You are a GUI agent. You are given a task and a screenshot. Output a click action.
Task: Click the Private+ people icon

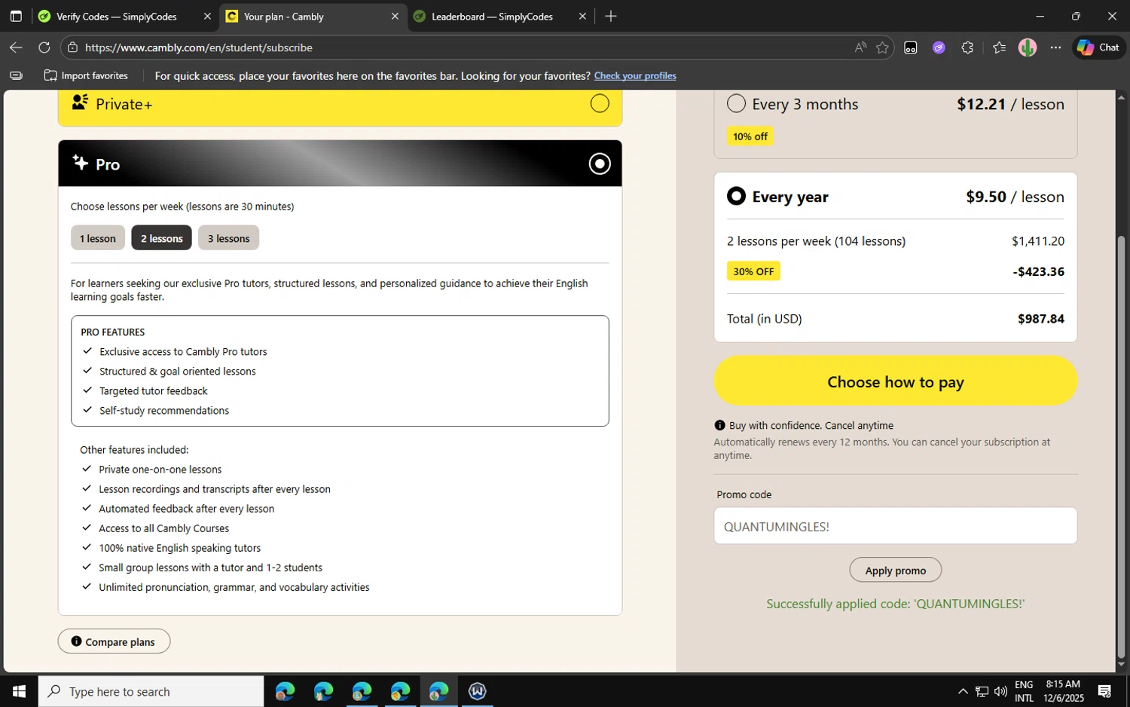pyautogui.click(x=80, y=103)
